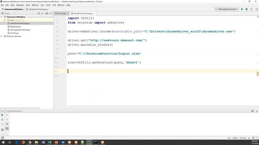The height and width of the screenshot is (145, 259).
Task: Click the editor vertical scrollbar marker
Action: 258,74
